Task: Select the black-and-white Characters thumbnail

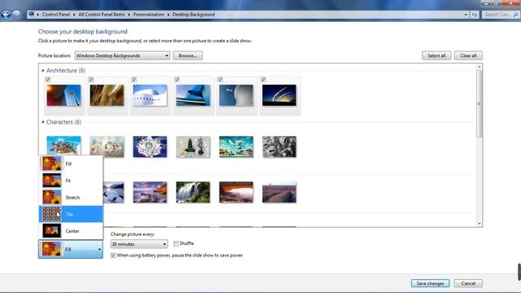Action: (279, 146)
